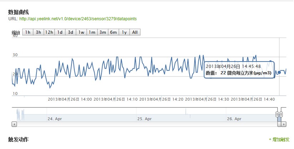Grab the right navigator range handle

pos(281,114)
